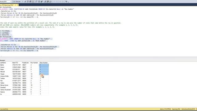197x111 pixels.
Task: Select the Carson last name cell
Action: tap(6, 67)
